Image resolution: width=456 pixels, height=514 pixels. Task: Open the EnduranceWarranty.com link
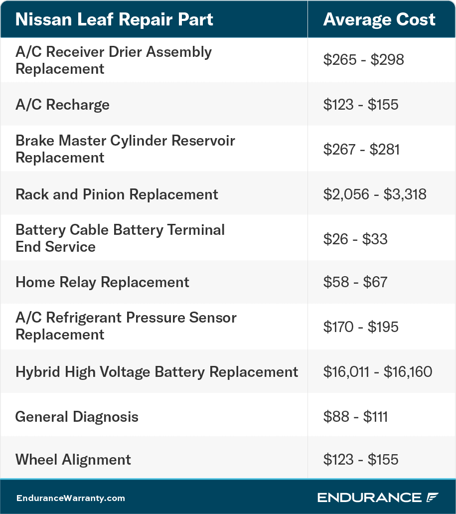[71, 498]
